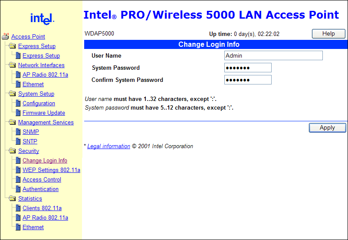Viewport: 348px width, 240px height.
Task: Select the Confirm System Password field
Action: click(248, 80)
